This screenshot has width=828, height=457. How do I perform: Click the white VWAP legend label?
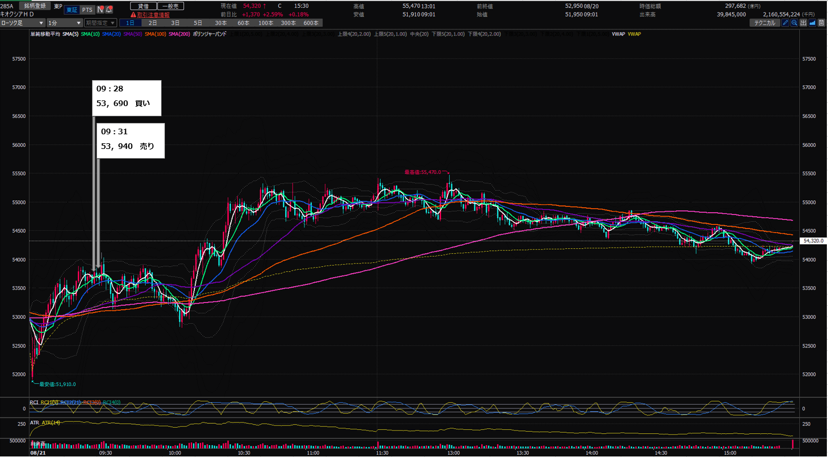click(x=618, y=34)
